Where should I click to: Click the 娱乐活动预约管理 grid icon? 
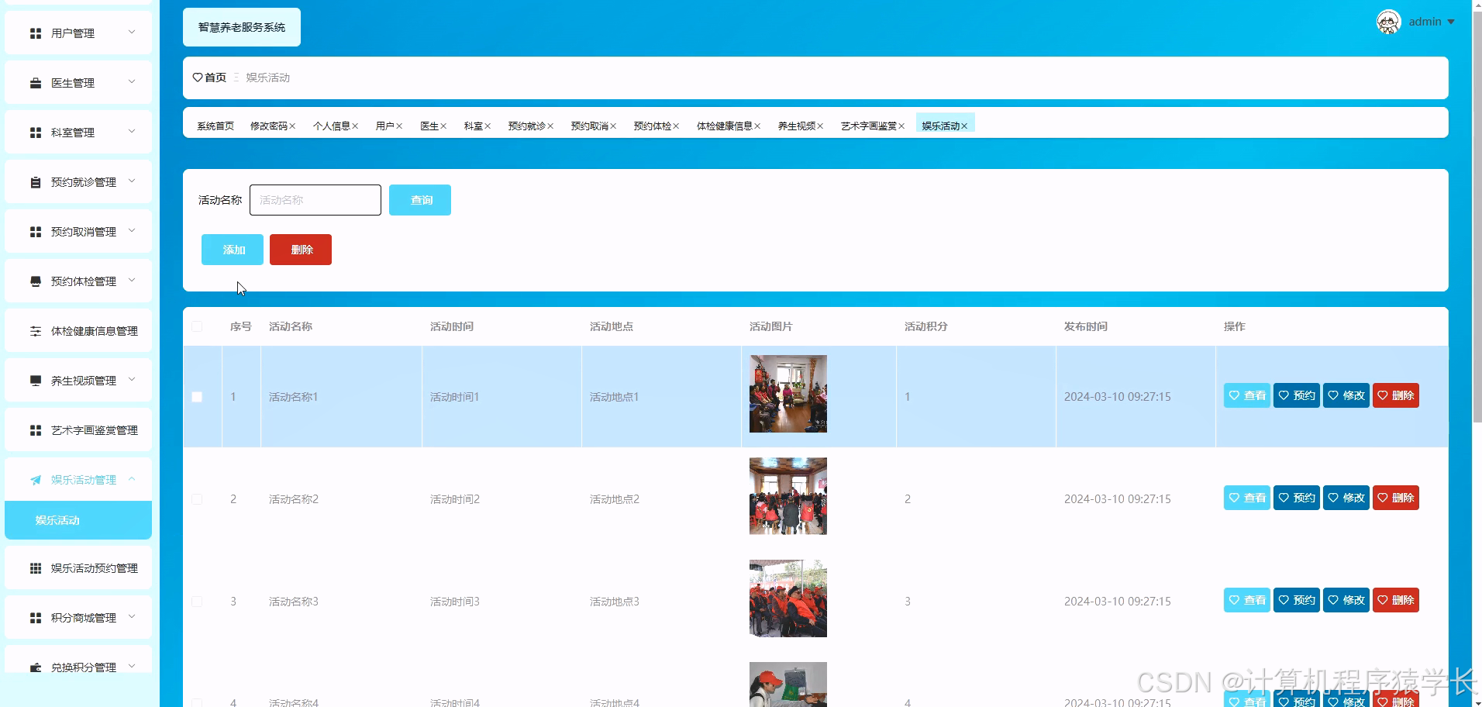tap(36, 568)
